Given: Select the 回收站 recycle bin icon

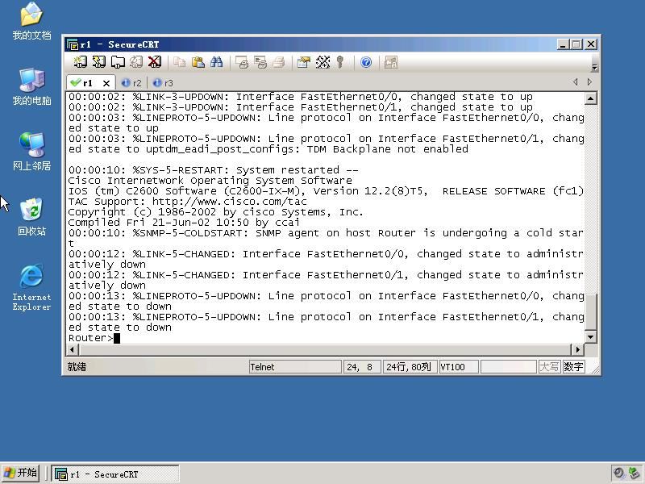Looking at the screenshot, I should click(x=31, y=217).
